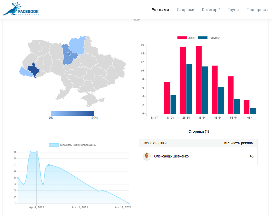The image size is (272, 216).
Task: Go to the Сторінки navigation tab
Action: 185,10
